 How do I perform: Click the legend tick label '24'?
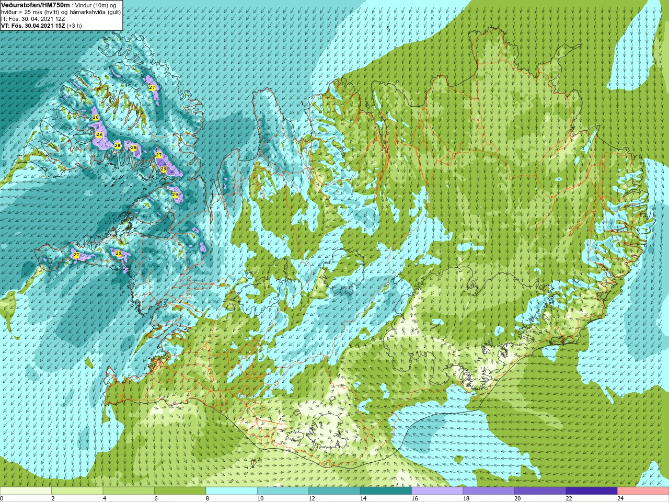pos(620,498)
